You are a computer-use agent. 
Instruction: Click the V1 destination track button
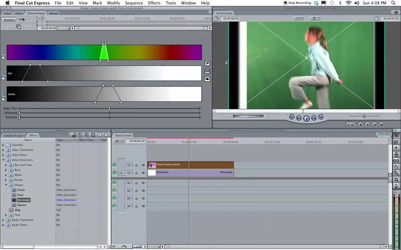pyautogui.click(x=129, y=173)
